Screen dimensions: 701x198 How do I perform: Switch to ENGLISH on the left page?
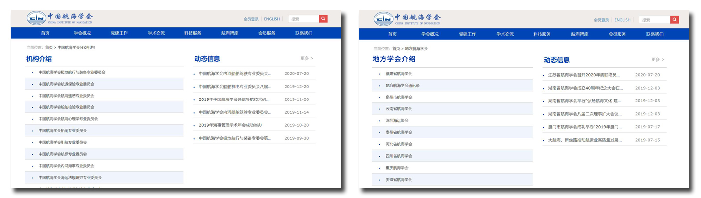(272, 19)
